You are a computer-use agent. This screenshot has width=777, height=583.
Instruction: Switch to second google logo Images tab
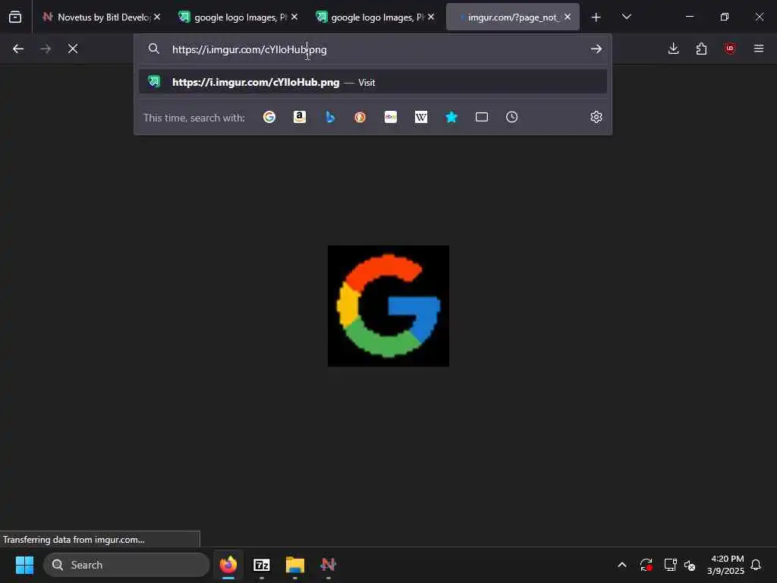[x=370, y=17]
